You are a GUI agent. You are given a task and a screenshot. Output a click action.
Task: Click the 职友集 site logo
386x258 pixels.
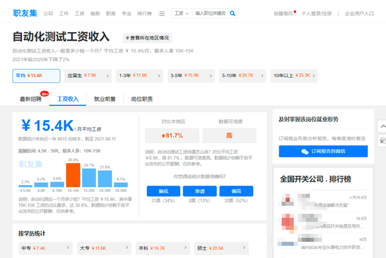[25, 13]
